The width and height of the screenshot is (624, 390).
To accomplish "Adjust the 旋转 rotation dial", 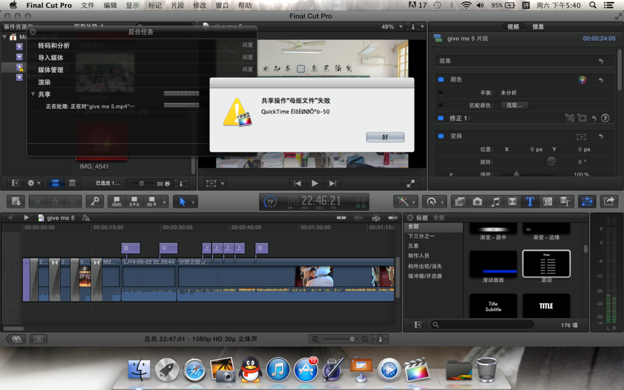I will pyautogui.click(x=551, y=162).
